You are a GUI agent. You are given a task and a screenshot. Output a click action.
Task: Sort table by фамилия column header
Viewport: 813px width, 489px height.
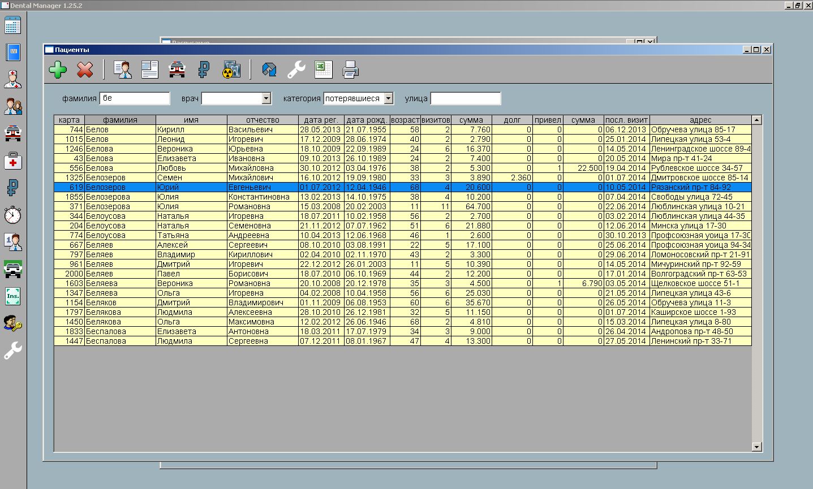120,120
